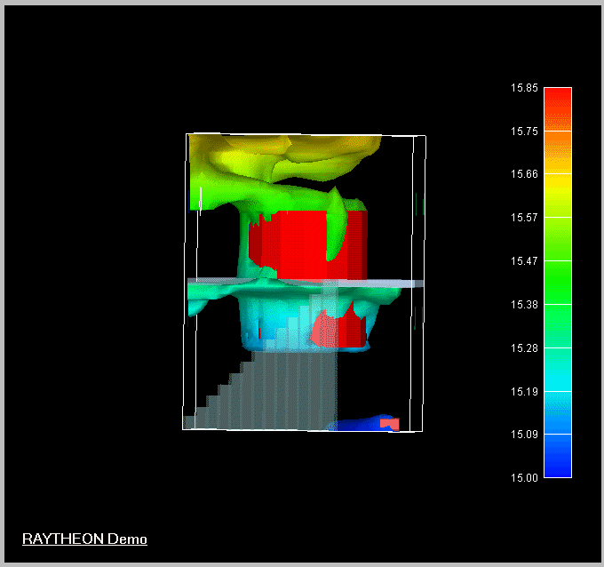Click the top-right corner of the white bounding box
The height and width of the screenshot is (567, 604).
(x=425, y=136)
